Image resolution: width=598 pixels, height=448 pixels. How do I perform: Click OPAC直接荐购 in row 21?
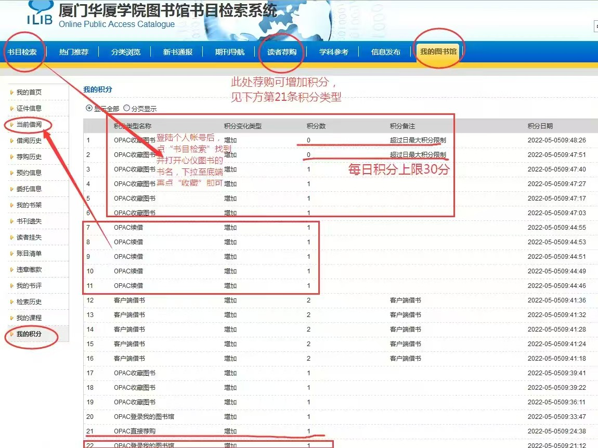point(135,431)
